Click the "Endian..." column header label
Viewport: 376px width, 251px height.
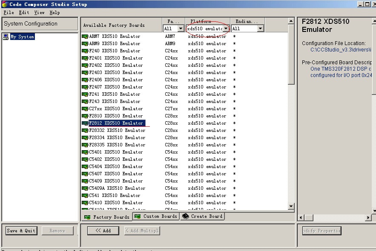(x=246, y=21)
